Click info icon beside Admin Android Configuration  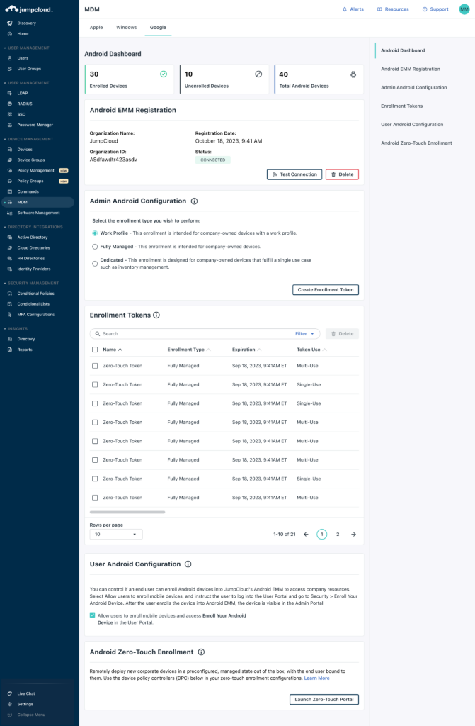[x=195, y=201]
